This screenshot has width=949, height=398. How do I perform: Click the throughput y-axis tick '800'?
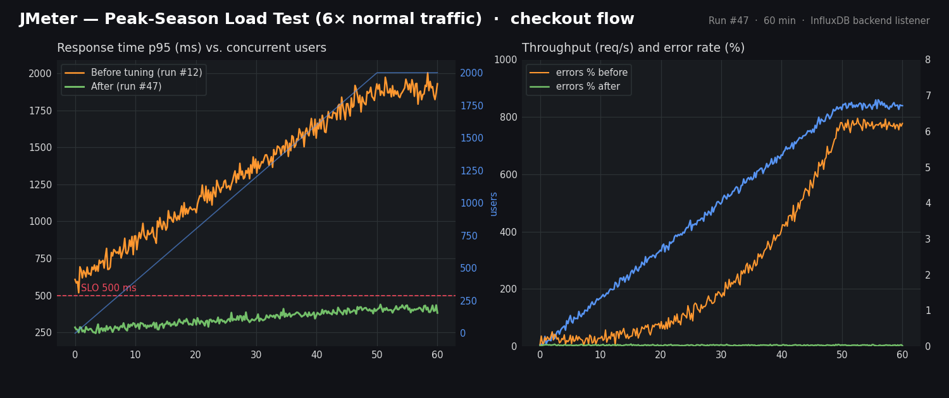[x=509, y=117]
